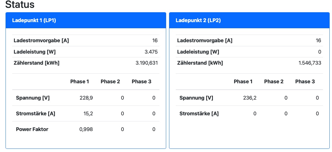Screen dimensions: 332x152
Task: Click the Power Faktor value 0,998
Action: (x=86, y=129)
